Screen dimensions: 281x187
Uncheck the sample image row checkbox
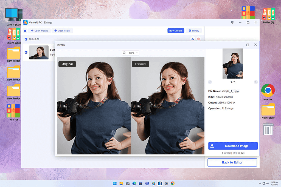26,52
